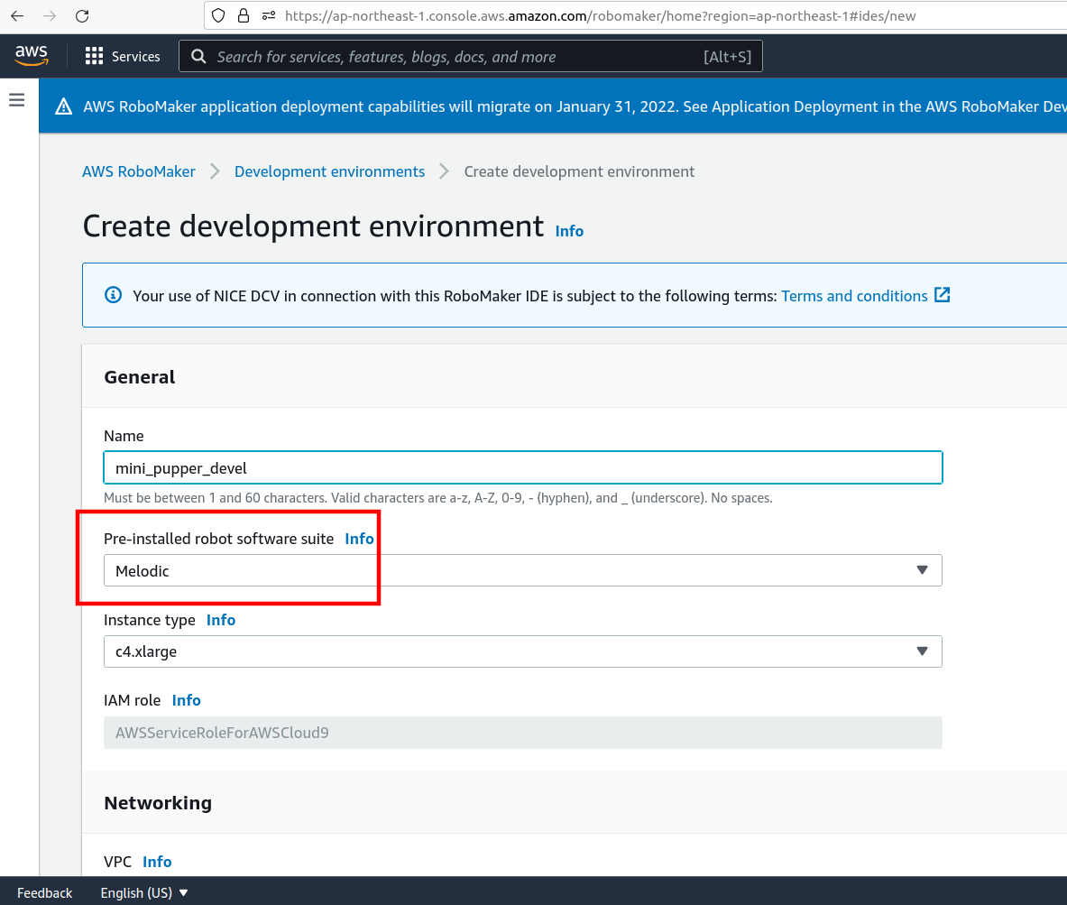
Task: Open the English (US) language selector
Action: (143, 892)
